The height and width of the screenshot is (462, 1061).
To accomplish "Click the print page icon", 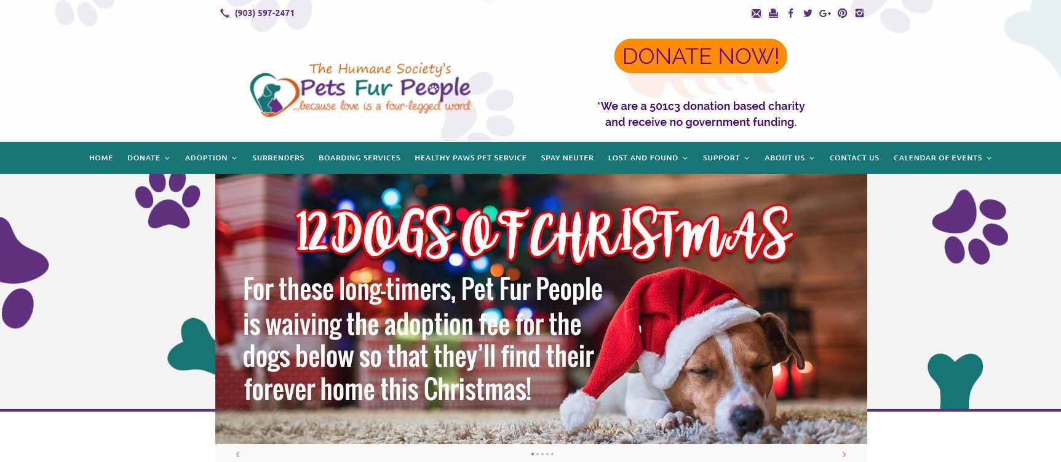I will (x=773, y=14).
